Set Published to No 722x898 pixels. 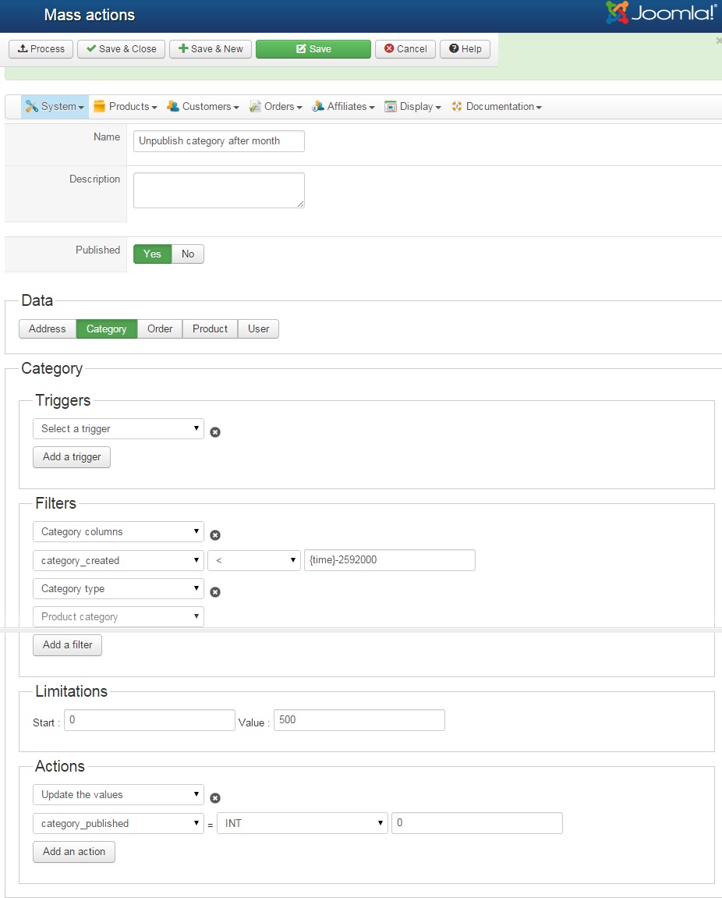188,254
